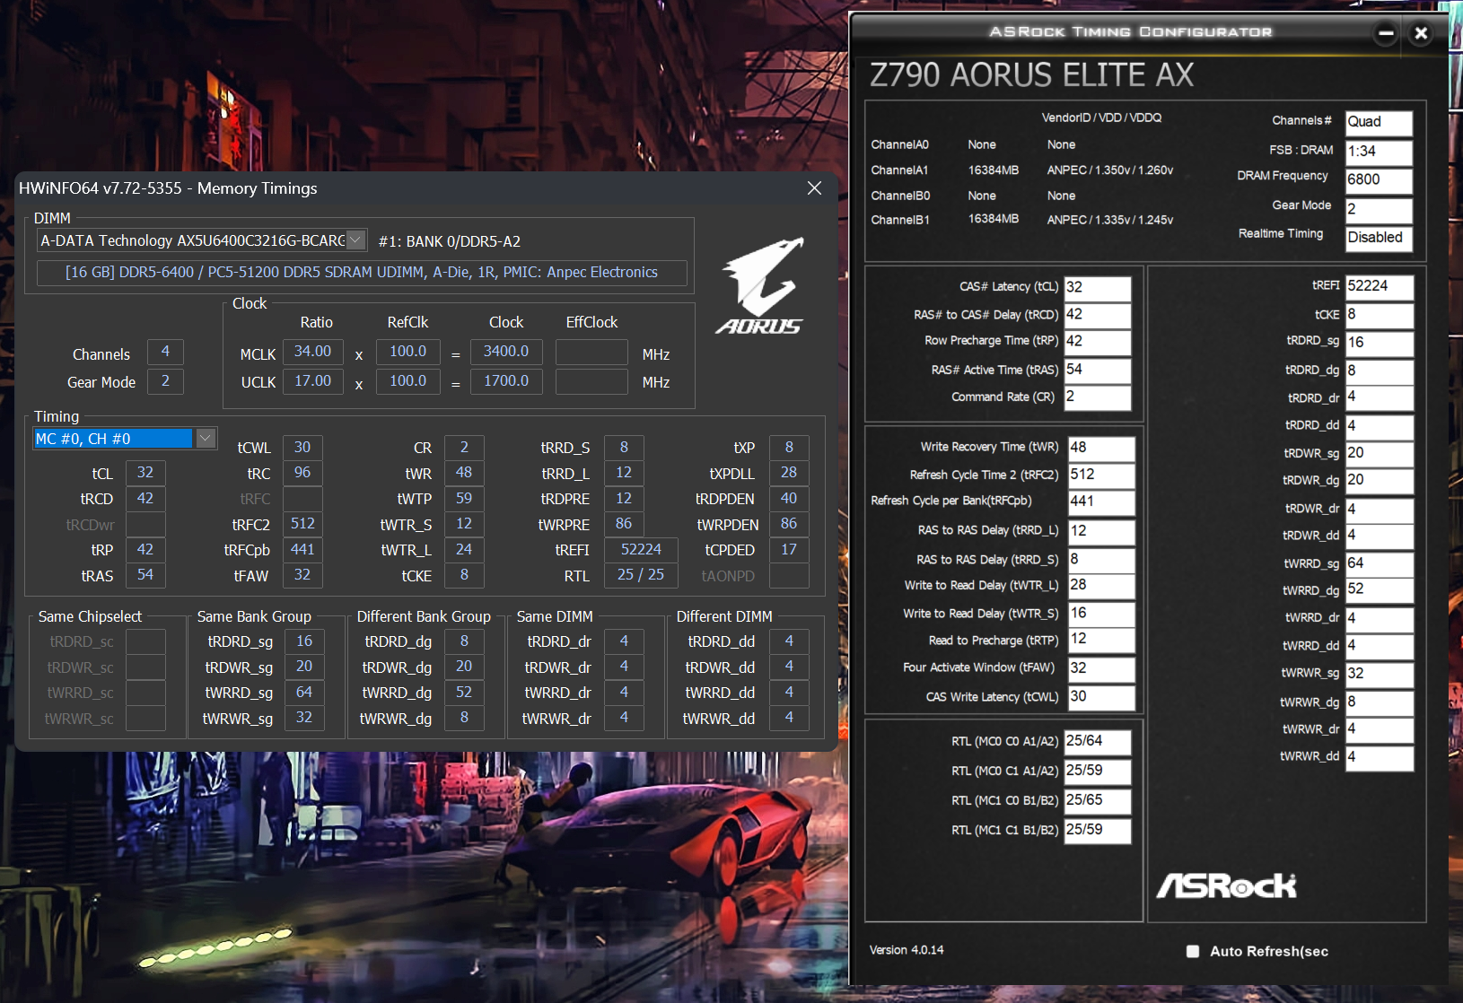Select the RAS# to CAS# Delay (tRCD) field
1463x1003 pixels.
[x=1098, y=316]
